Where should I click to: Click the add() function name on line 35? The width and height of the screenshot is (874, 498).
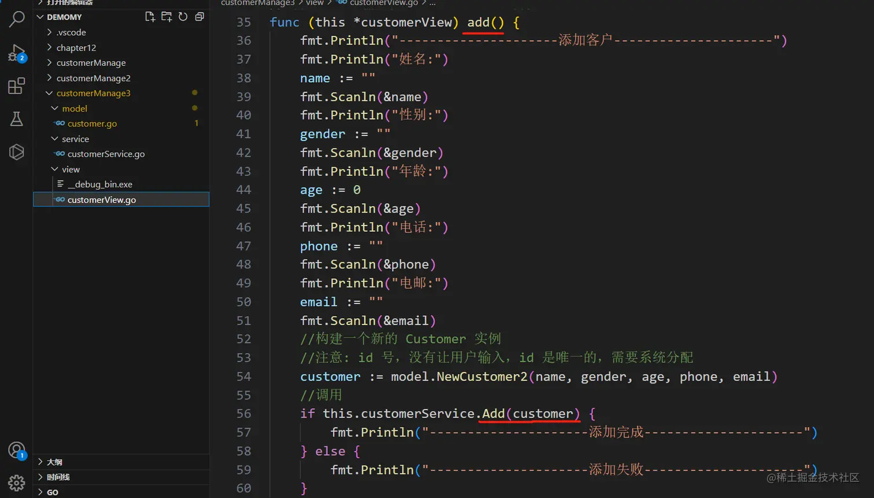coord(486,23)
